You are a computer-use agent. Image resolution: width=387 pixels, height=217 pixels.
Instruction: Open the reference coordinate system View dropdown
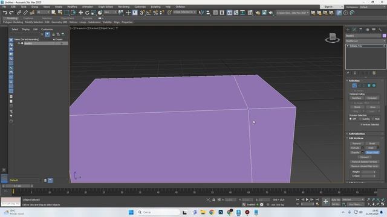pyautogui.click(x=110, y=12)
